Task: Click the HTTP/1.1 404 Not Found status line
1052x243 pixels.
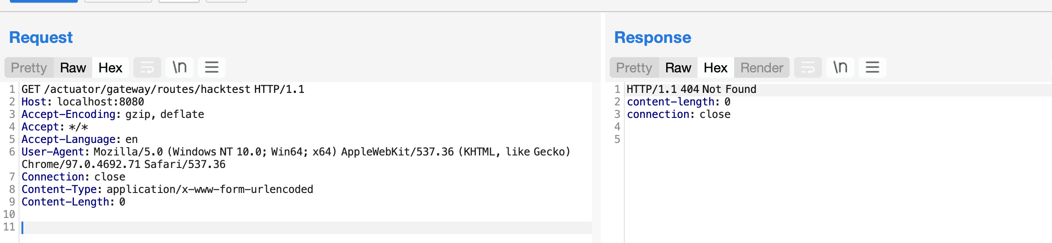Action: tap(692, 89)
